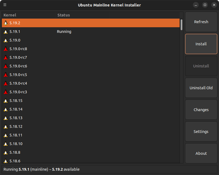Click the red Tux icon for 5.19.0-rc6
This screenshot has width=219, height=175.
(x=6, y=66)
